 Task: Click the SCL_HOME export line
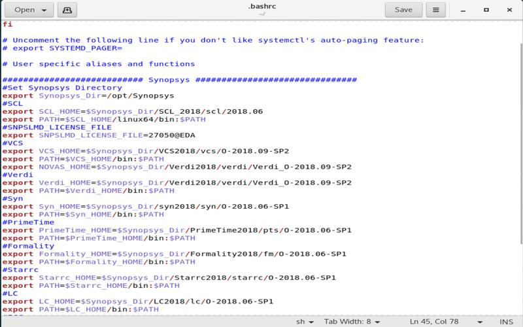(x=133, y=111)
